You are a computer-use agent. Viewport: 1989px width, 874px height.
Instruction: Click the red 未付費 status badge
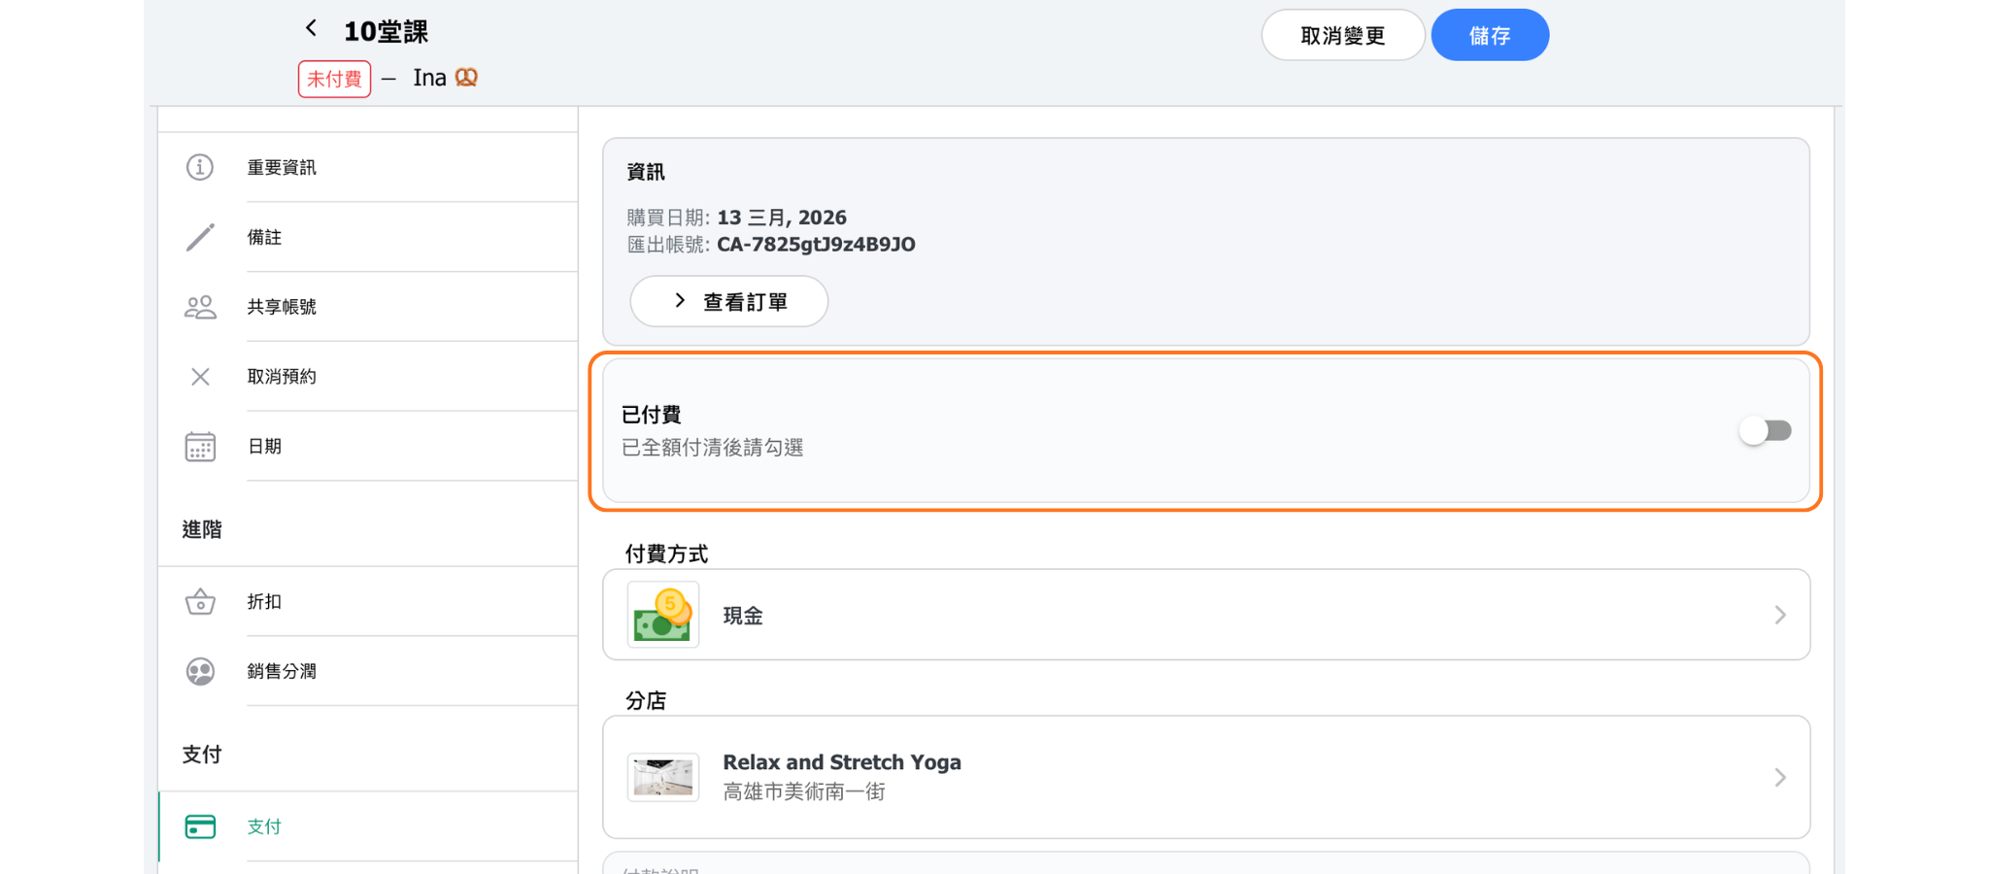coord(334,79)
